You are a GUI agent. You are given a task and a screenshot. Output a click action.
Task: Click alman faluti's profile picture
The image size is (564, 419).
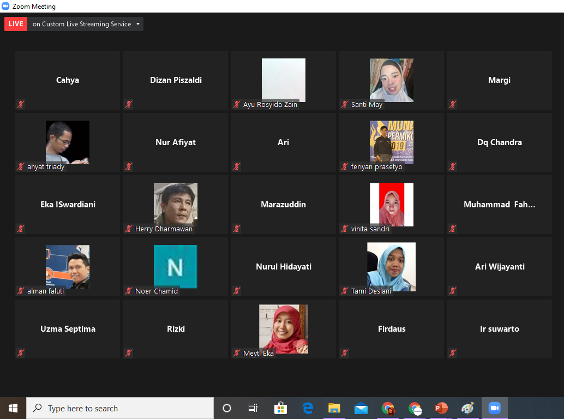(68, 267)
